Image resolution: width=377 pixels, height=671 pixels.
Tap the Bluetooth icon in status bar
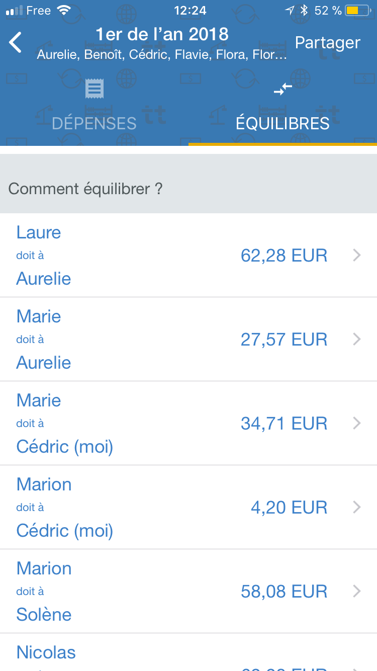(x=304, y=11)
